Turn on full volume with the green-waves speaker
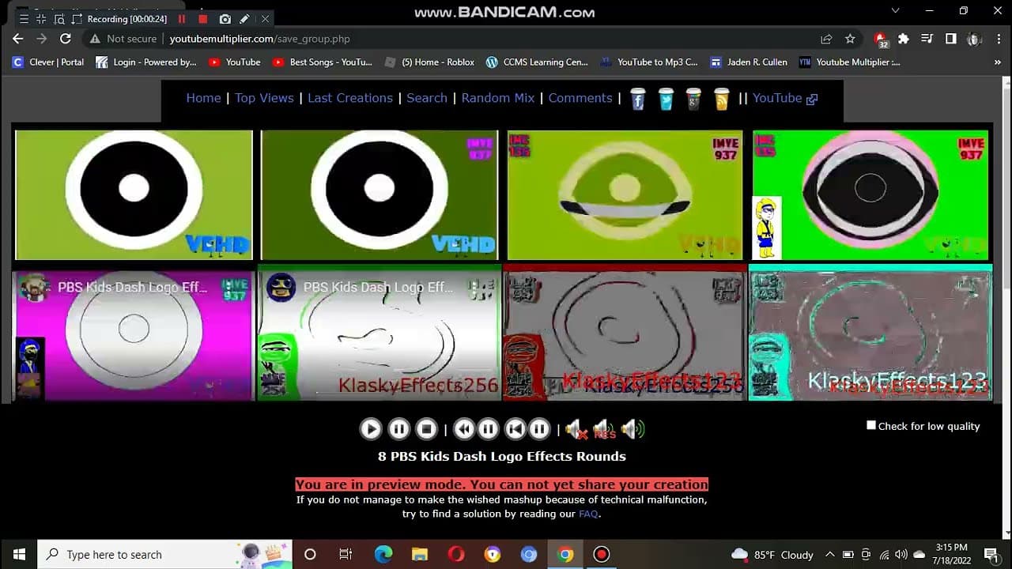This screenshot has height=569, width=1012. 633,429
